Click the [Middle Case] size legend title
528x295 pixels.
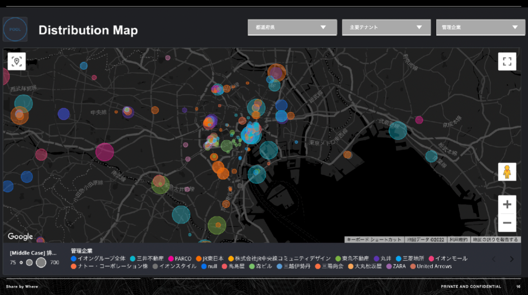[33, 253]
